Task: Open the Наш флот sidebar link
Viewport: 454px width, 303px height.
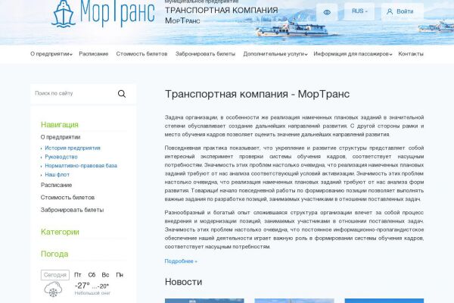Action: pyautogui.click(x=57, y=175)
